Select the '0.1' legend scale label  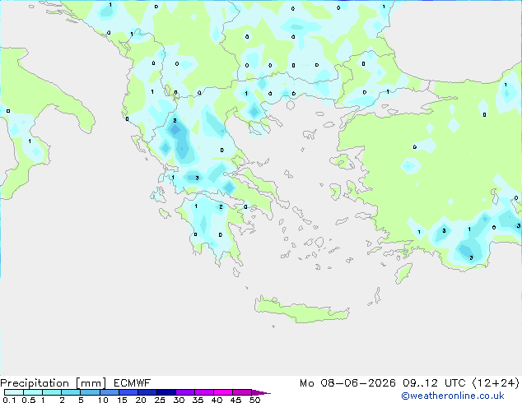click(9, 400)
